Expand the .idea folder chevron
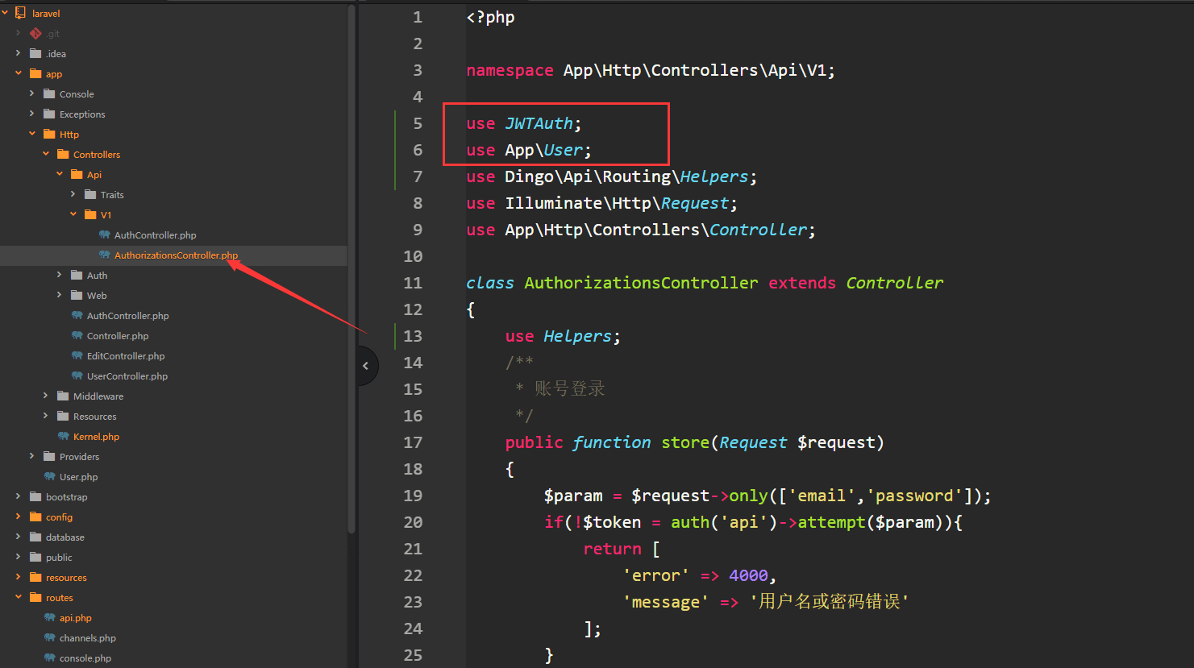 tap(18, 53)
